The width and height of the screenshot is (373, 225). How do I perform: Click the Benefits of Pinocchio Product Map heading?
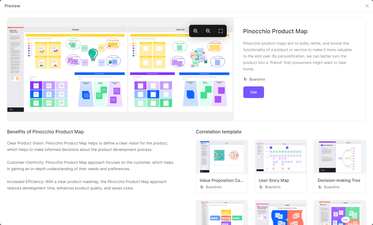pos(45,132)
